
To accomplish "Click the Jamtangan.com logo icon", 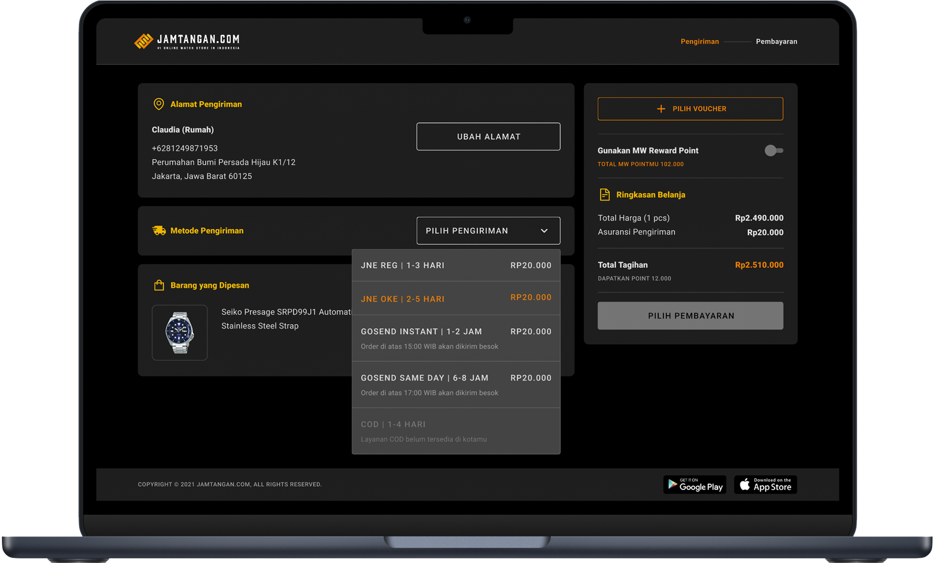I will tap(143, 42).
